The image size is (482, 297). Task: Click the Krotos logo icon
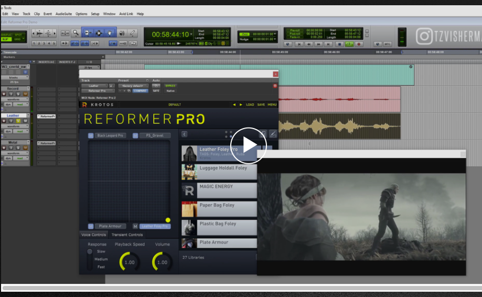[84, 105]
